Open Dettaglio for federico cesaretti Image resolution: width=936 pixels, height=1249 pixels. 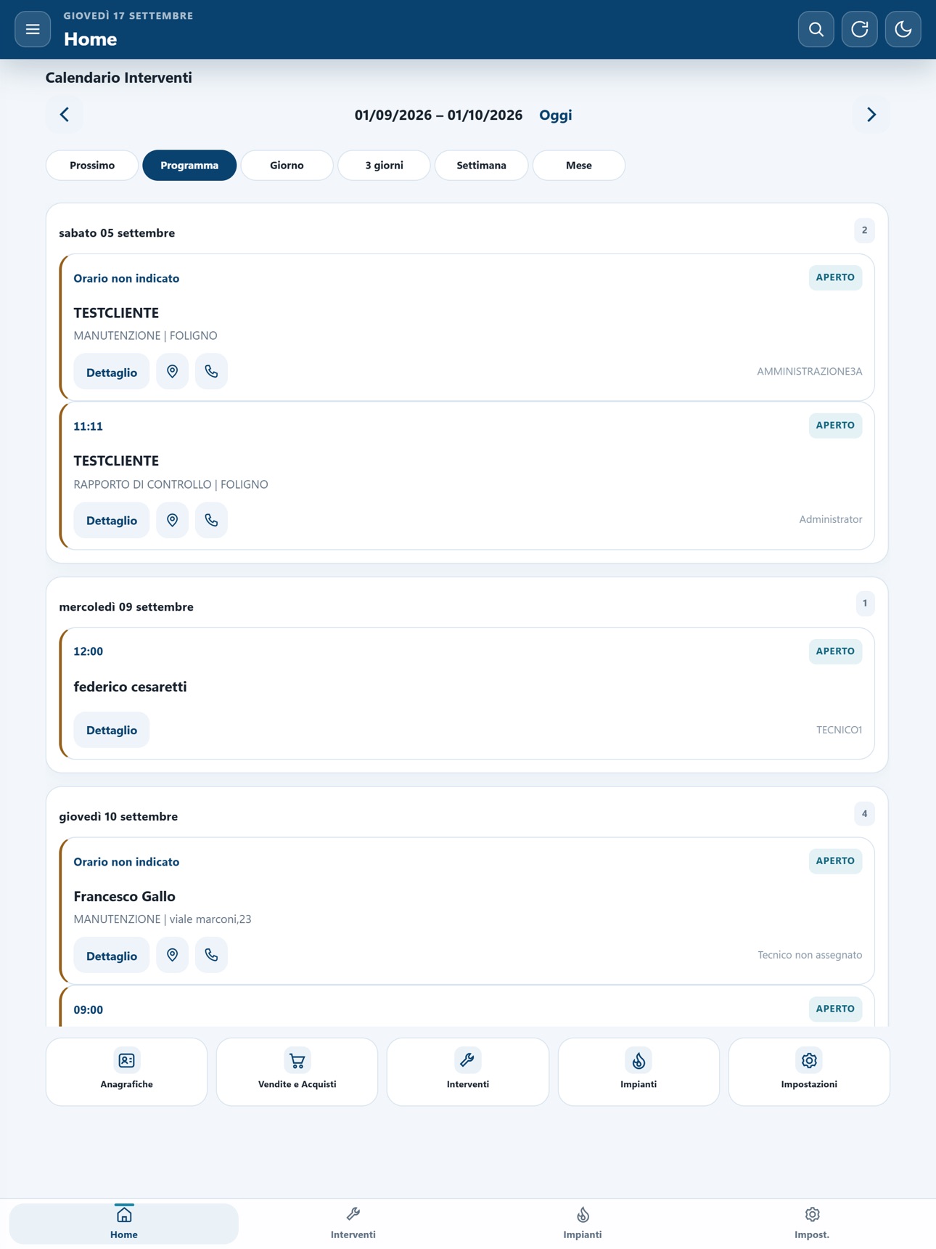[112, 730]
